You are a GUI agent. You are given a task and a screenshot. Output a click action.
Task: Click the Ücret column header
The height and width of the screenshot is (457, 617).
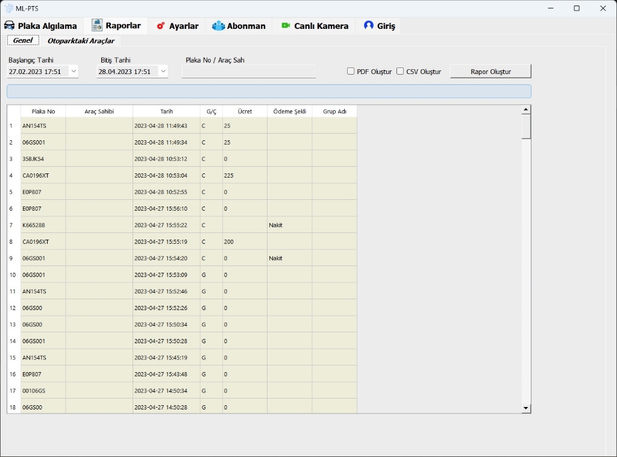245,111
